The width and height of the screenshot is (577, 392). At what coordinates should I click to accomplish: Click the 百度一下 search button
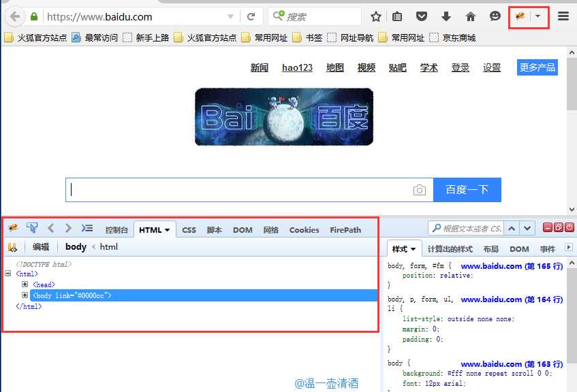point(467,190)
